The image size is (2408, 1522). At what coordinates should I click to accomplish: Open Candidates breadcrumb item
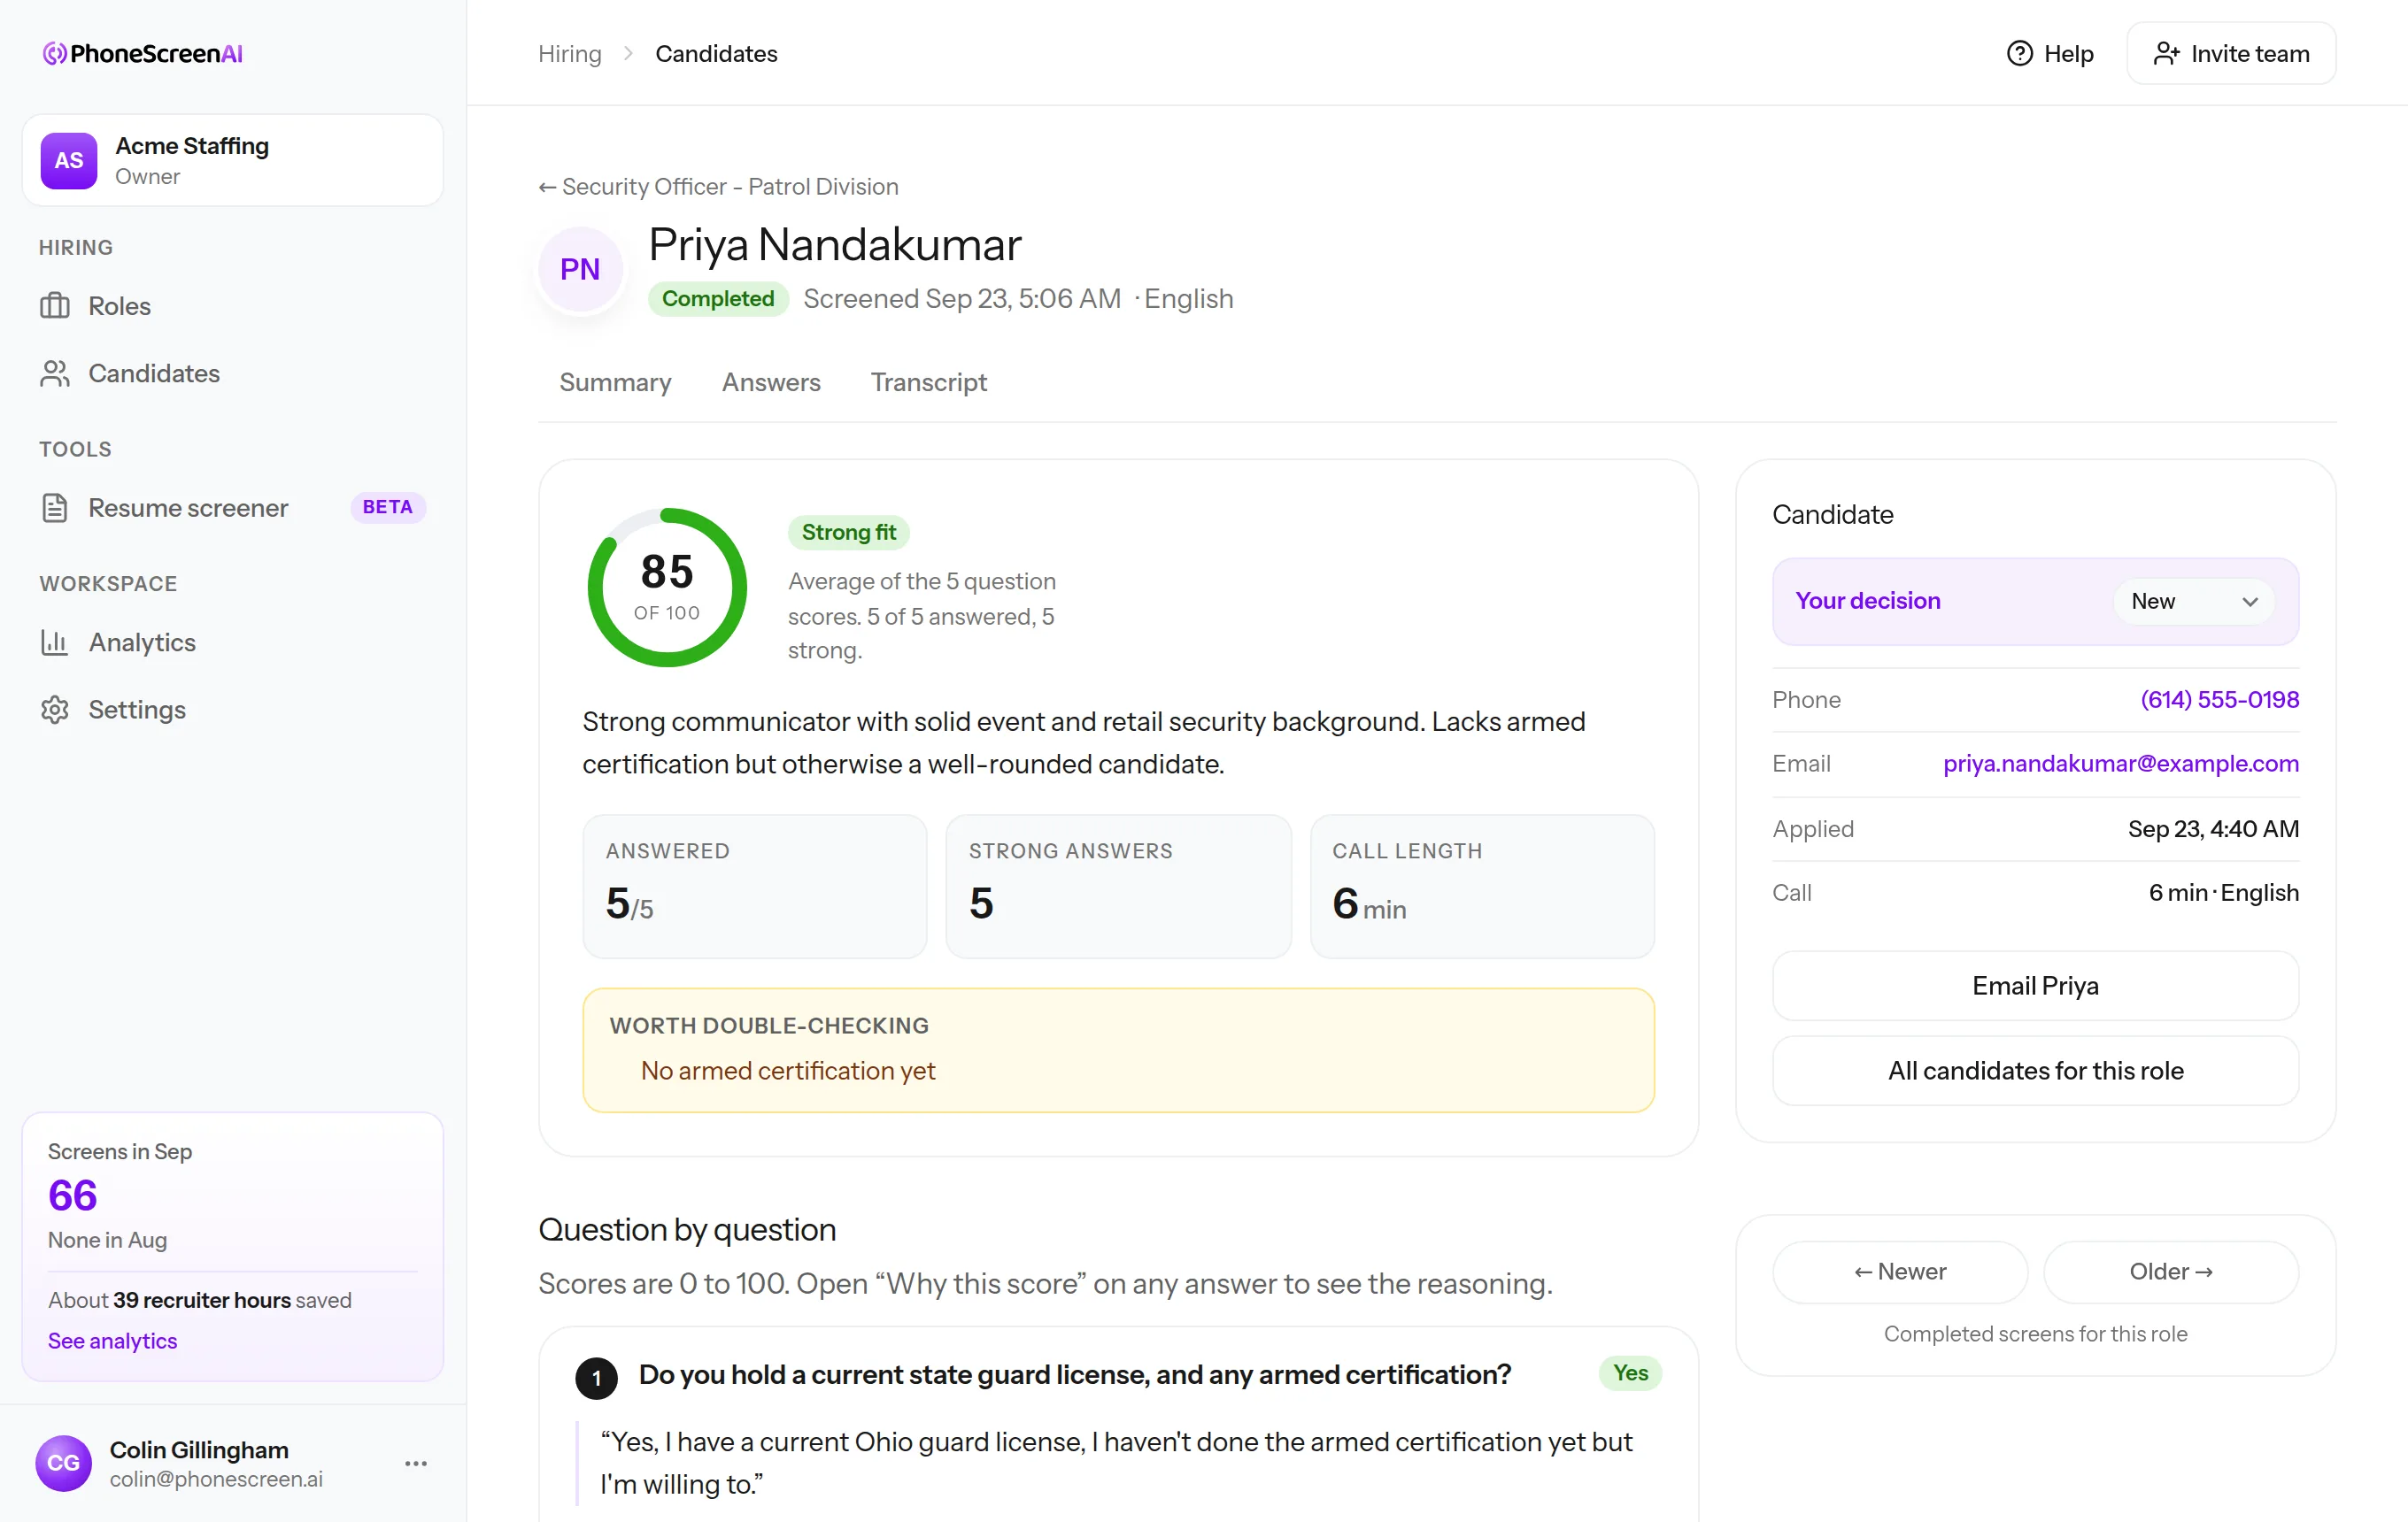coord(716,53)
